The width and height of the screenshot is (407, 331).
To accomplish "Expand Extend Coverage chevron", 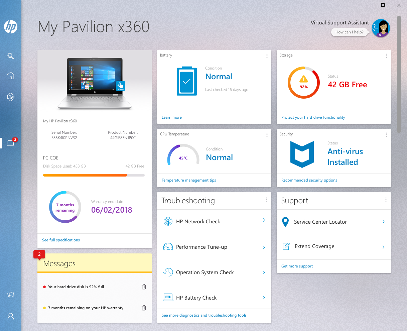I will pos(383,247).
